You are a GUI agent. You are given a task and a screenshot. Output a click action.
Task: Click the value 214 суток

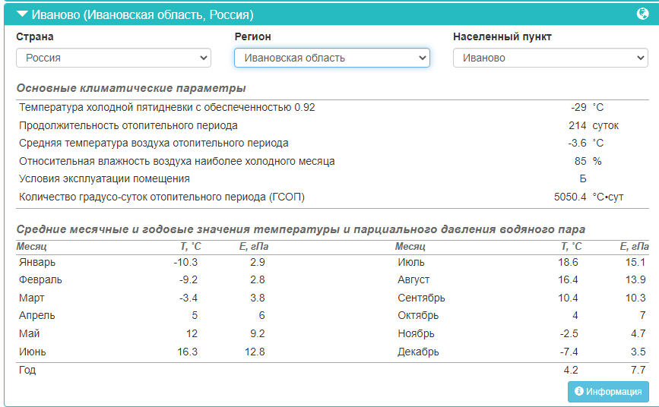594,125
